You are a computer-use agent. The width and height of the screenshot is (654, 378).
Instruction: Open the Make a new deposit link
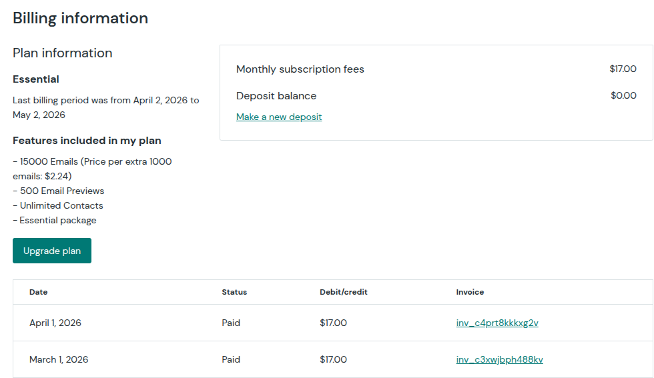pos(279,117)
